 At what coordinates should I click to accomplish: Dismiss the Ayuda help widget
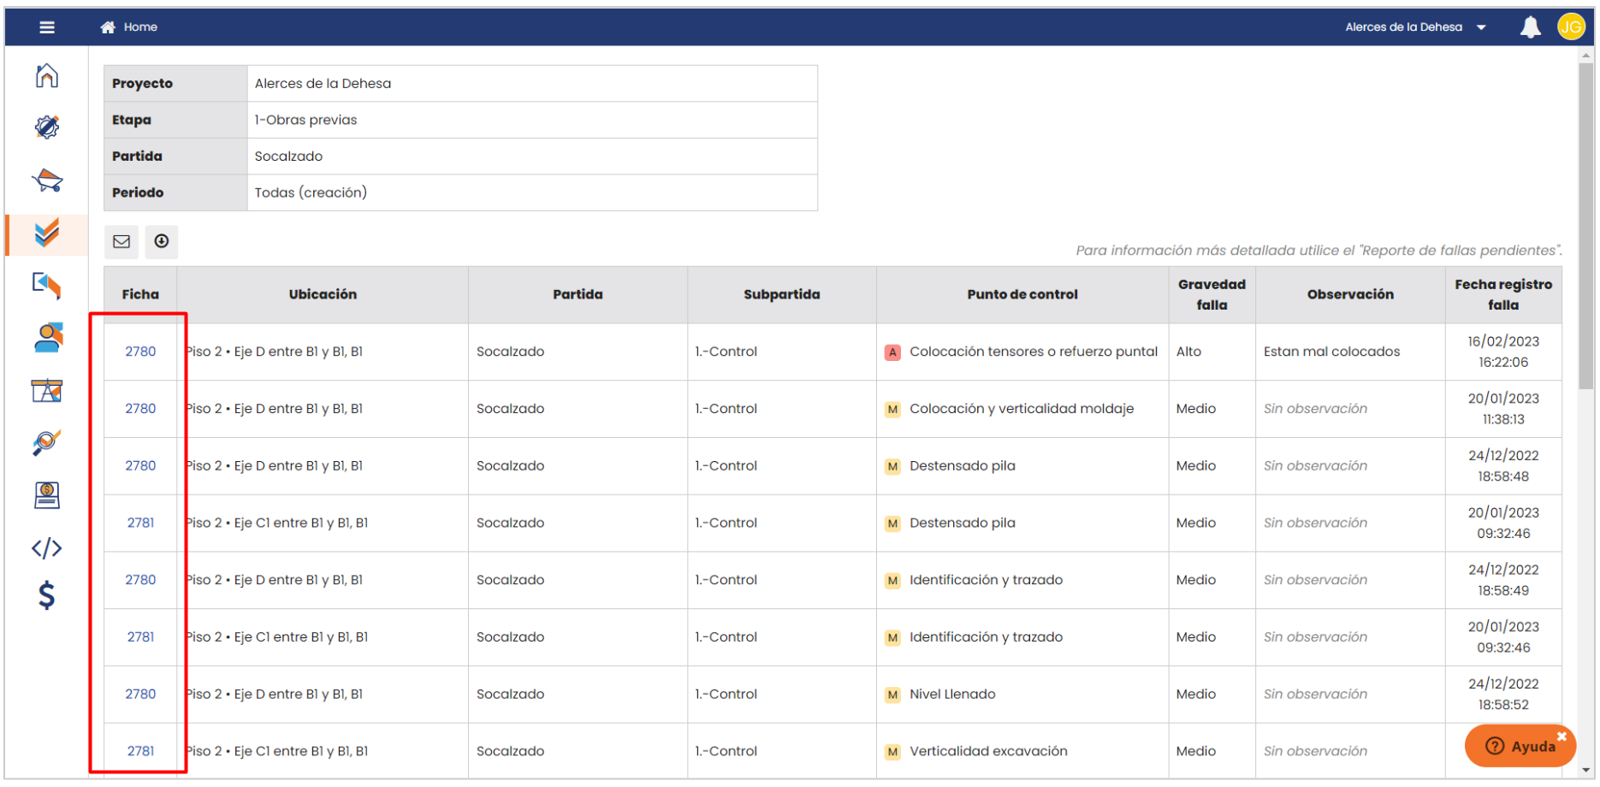[1561, 736]
